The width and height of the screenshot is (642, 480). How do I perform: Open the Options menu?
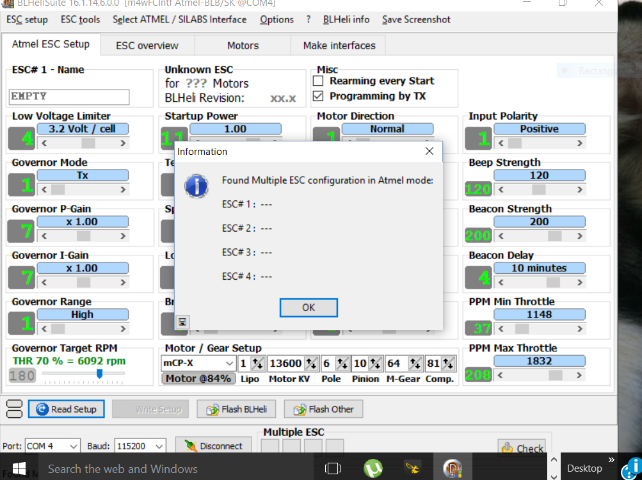[x=277, y=19]
